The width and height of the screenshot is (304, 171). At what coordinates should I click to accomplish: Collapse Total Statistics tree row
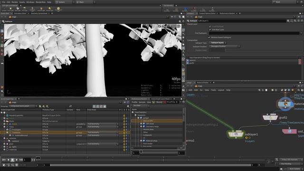coord(133,112)
